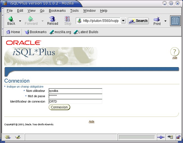
Task: Open the Help menu
Action: tap(104, 11)
